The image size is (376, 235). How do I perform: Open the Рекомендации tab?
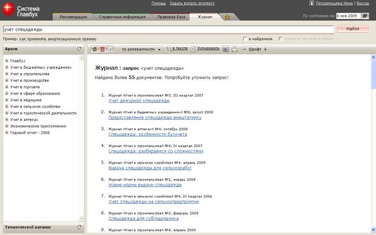(x=73, y=17)
